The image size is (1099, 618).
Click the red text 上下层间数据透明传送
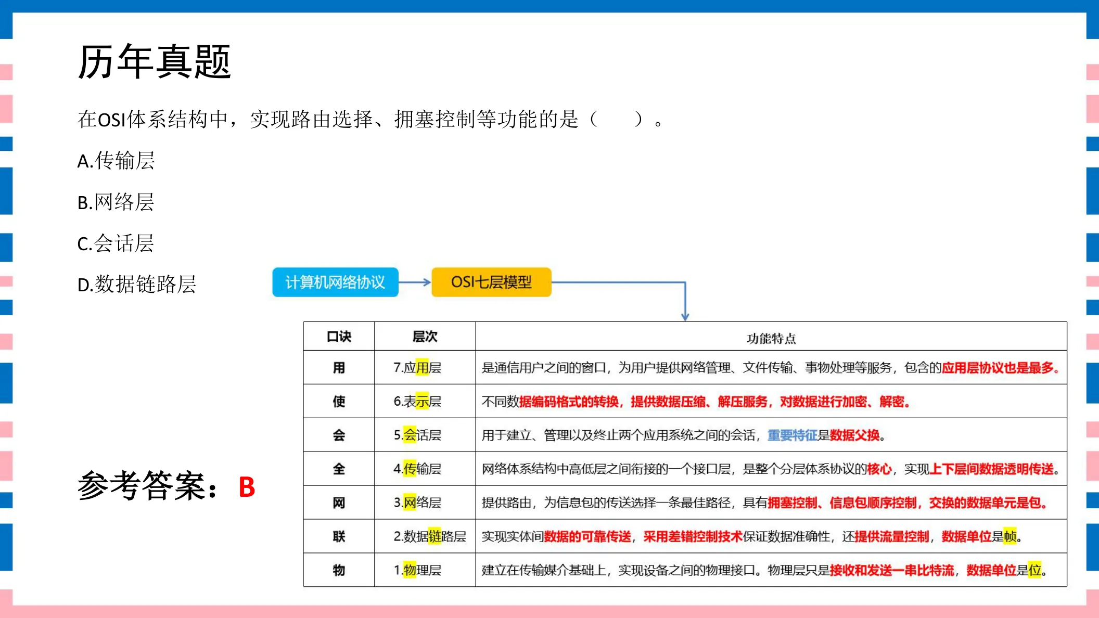click(991, 469)
